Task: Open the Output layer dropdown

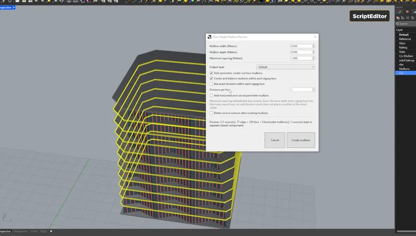Action: coord(285,67)
